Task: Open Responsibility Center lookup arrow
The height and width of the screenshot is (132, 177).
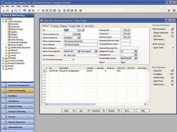Action: [136, 58]
